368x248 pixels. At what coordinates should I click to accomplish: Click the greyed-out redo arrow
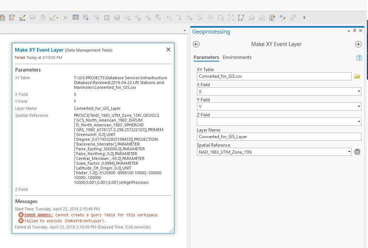point(179,18)
